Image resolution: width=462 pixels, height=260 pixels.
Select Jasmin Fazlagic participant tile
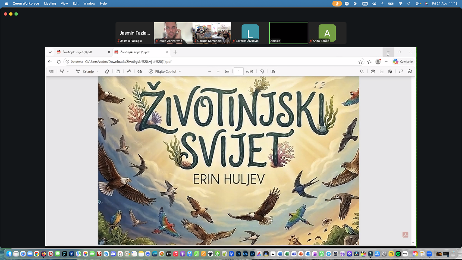coord(135,33)
